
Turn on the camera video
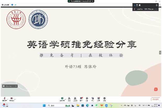pos(11,99)
